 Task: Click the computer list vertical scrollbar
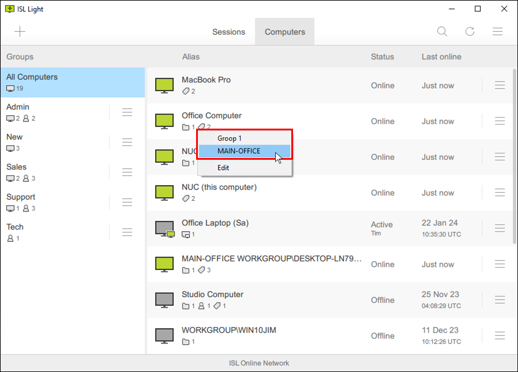pyautogui.click(x=515, y=156)
